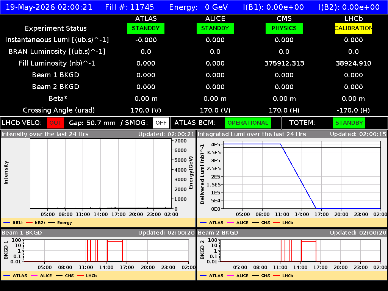Click the ATLAS legend entry in Integrated Lumi chart

point(211,222)
